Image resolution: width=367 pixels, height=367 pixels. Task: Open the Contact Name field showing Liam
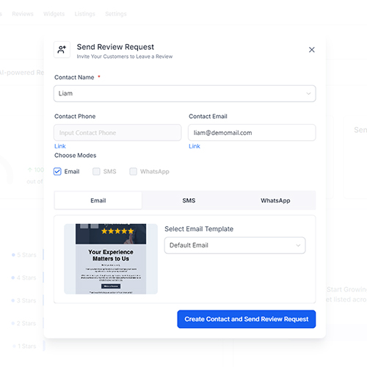(185, 93)
